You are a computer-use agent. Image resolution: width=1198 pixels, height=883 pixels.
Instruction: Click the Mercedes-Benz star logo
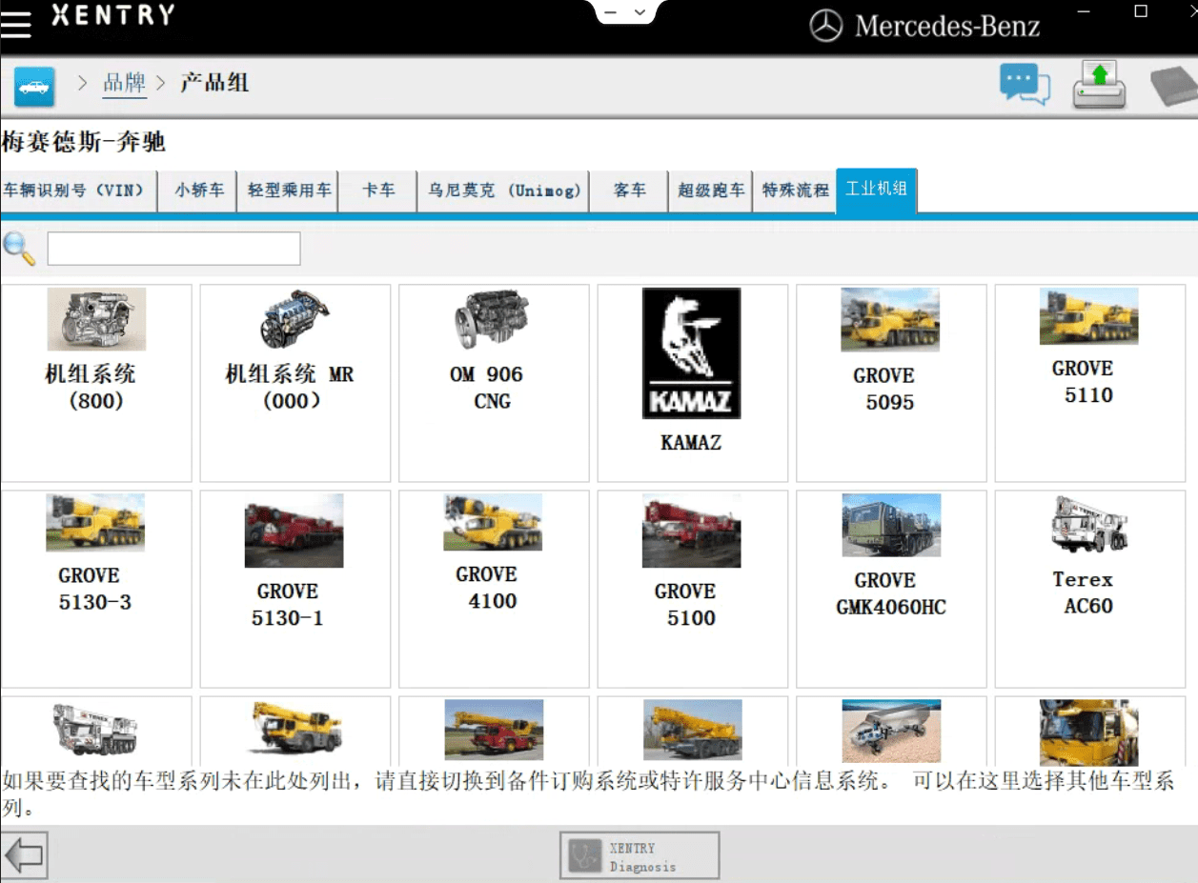[825, 26]
